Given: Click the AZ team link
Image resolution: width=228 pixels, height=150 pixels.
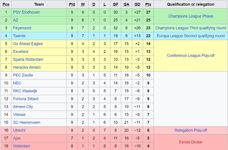Looking at the screenshot, I should [x=16, y=20].
